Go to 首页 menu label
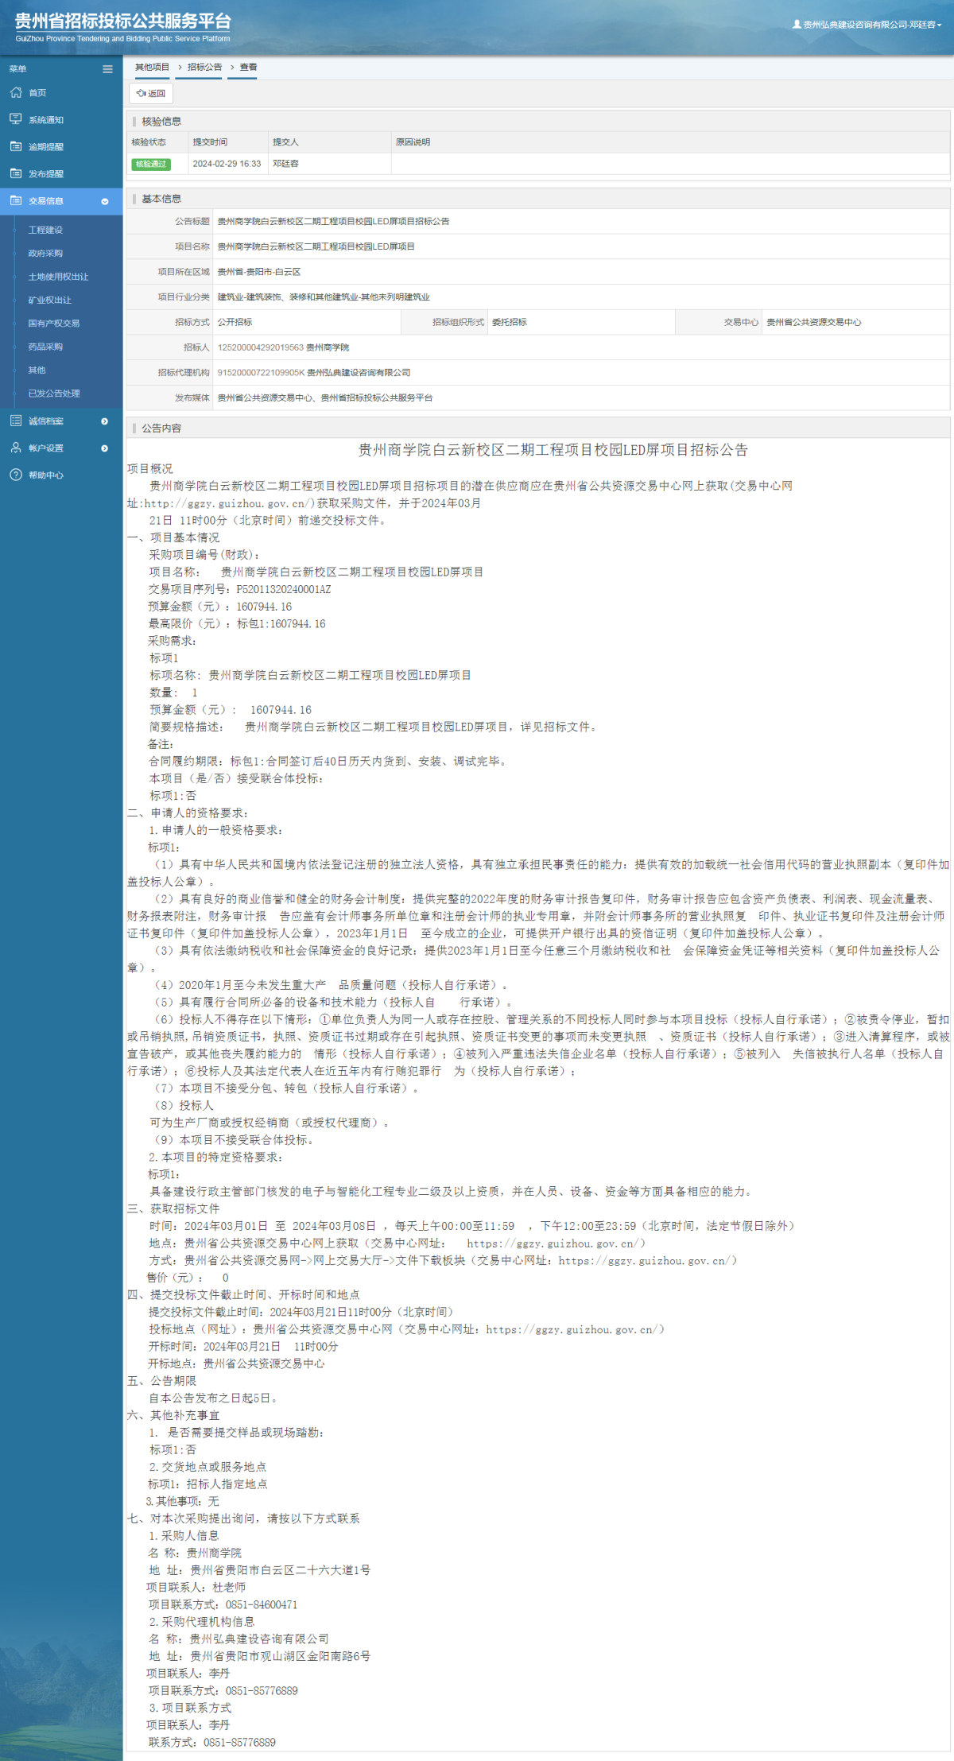This screenshot has height=1761, width=954. [x=37, y=93]
